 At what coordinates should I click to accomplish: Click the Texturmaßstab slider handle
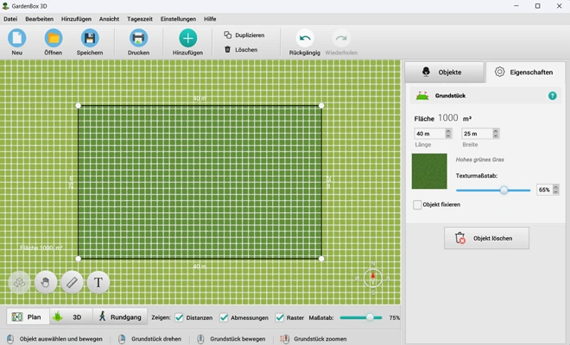click(503, 190)
